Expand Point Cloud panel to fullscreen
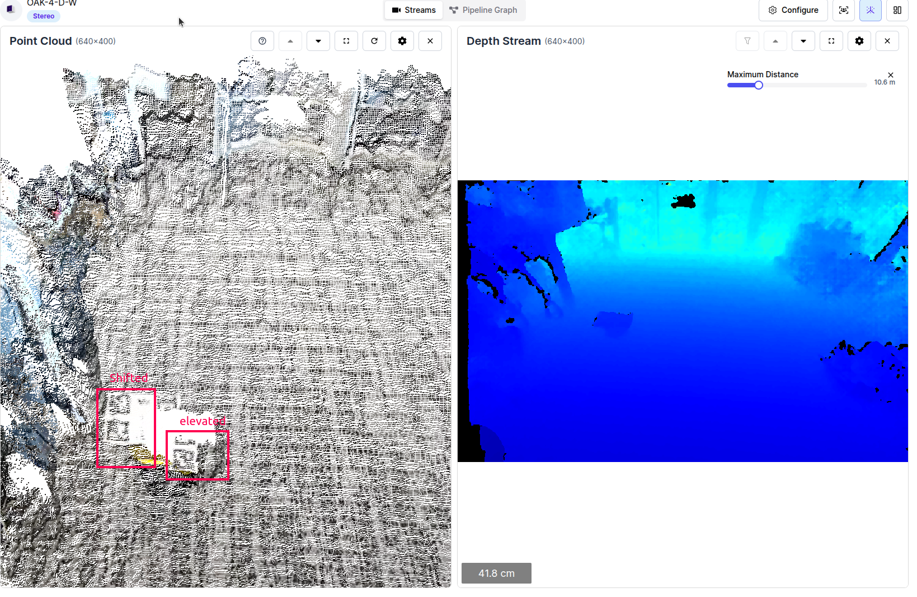This screenshot has height=597, width=917. pos(346,41)
